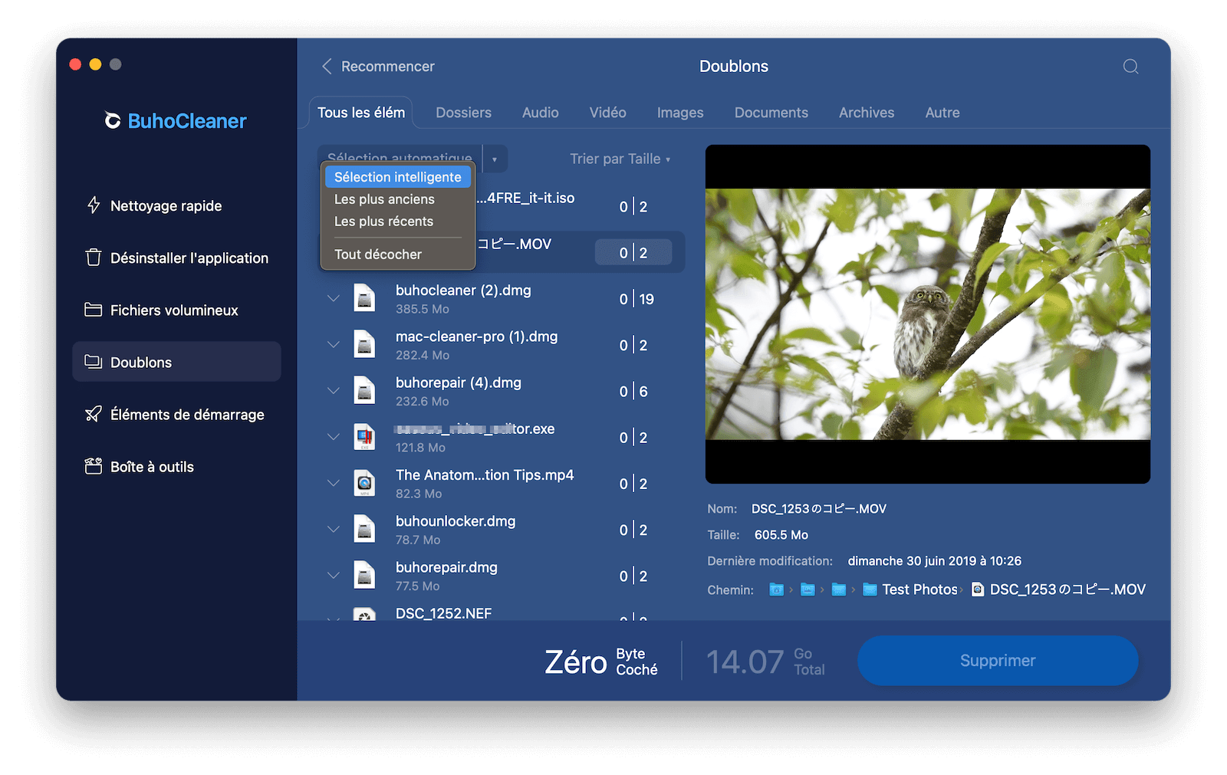Image resolution: width=1227 pixels, height=775 pixels.
Task: Click the buhocleaner (2).dmg file icon
Action: (x=364, y=298)
